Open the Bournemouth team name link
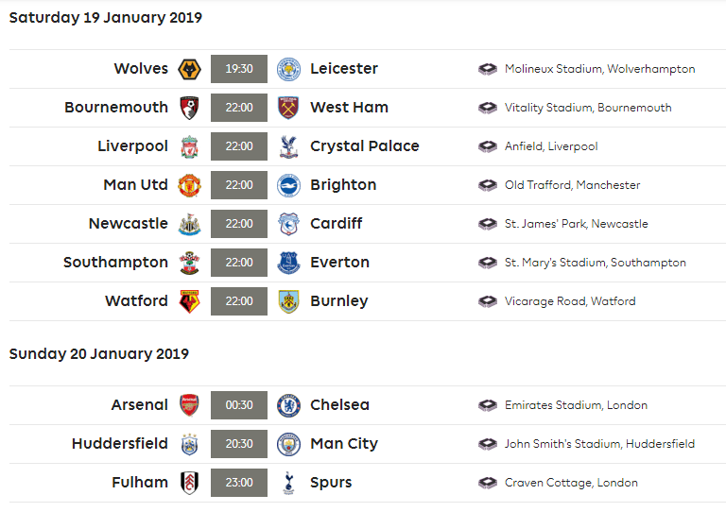This screenshot has height=512, width=726. [x=116, y=108]
